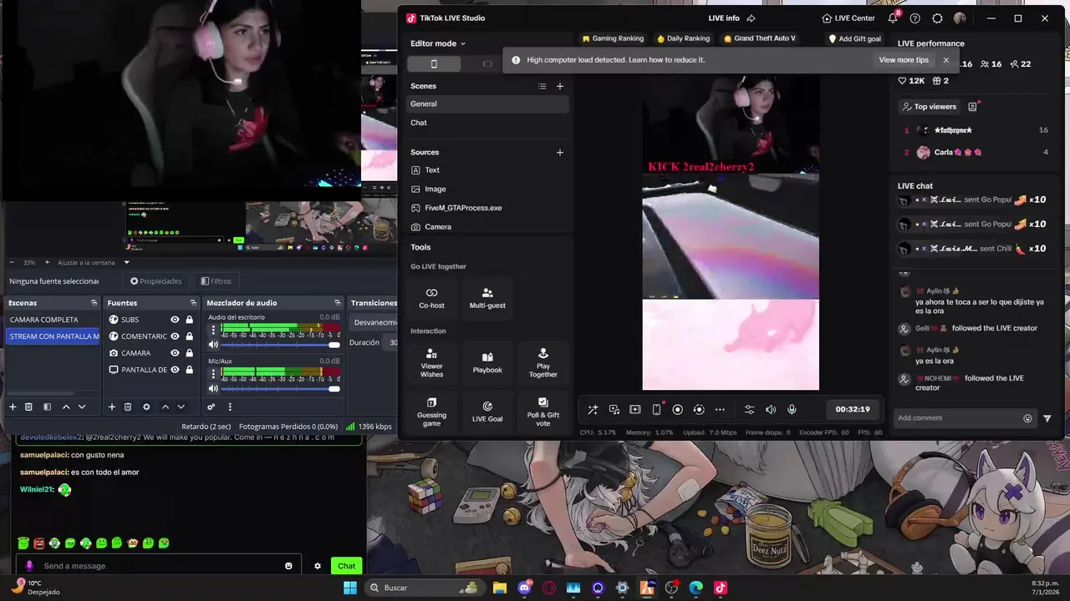Select the FiveM_GTAProcess.exe source
Viewport: 1070px width, 601px height.
pos(488,208)
